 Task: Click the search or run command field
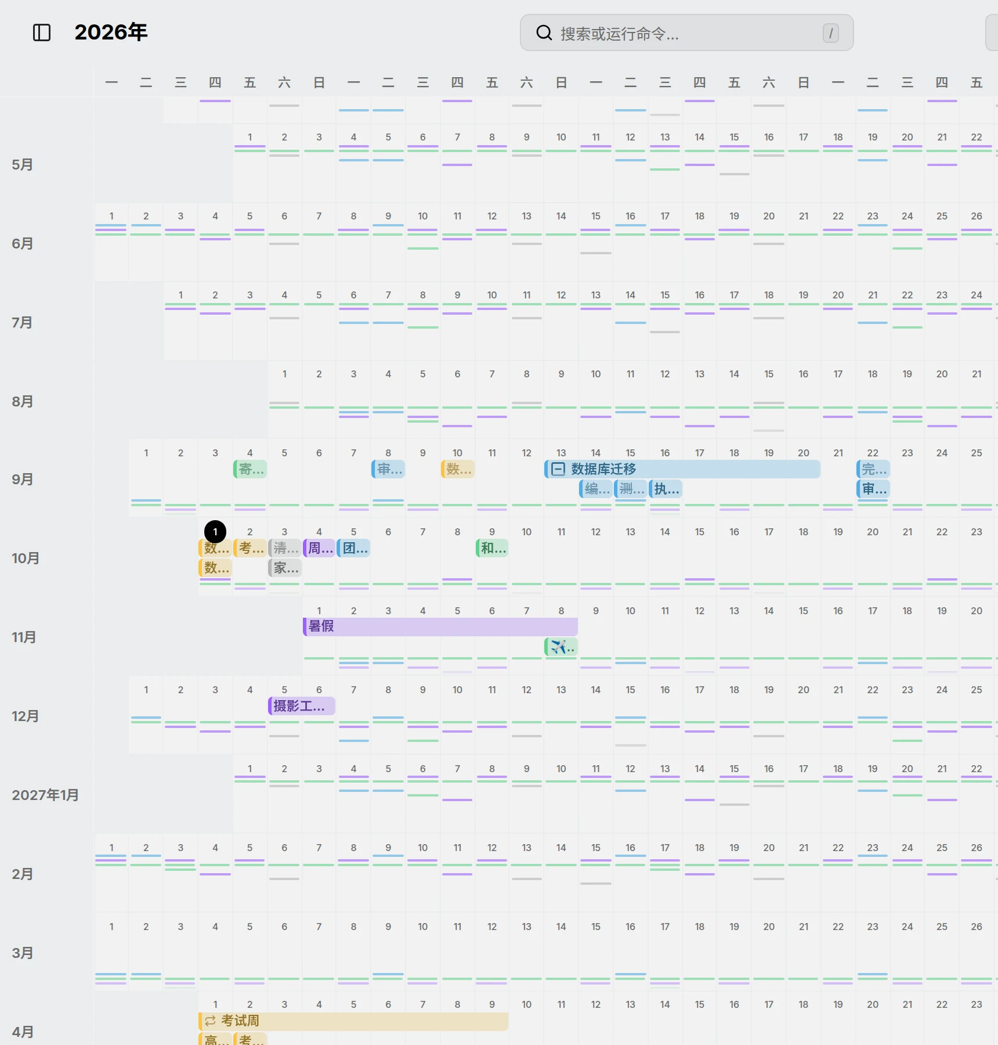click(x=687, y=33)
